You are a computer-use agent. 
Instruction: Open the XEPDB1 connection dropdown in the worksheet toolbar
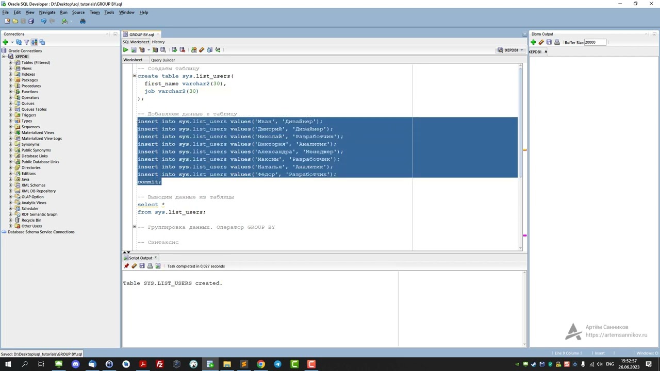coord(511,50)
